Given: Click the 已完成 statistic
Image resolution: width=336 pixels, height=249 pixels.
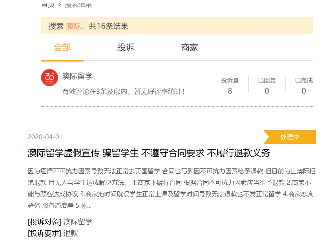Looking at the screenshot, I should pos(304,86).
